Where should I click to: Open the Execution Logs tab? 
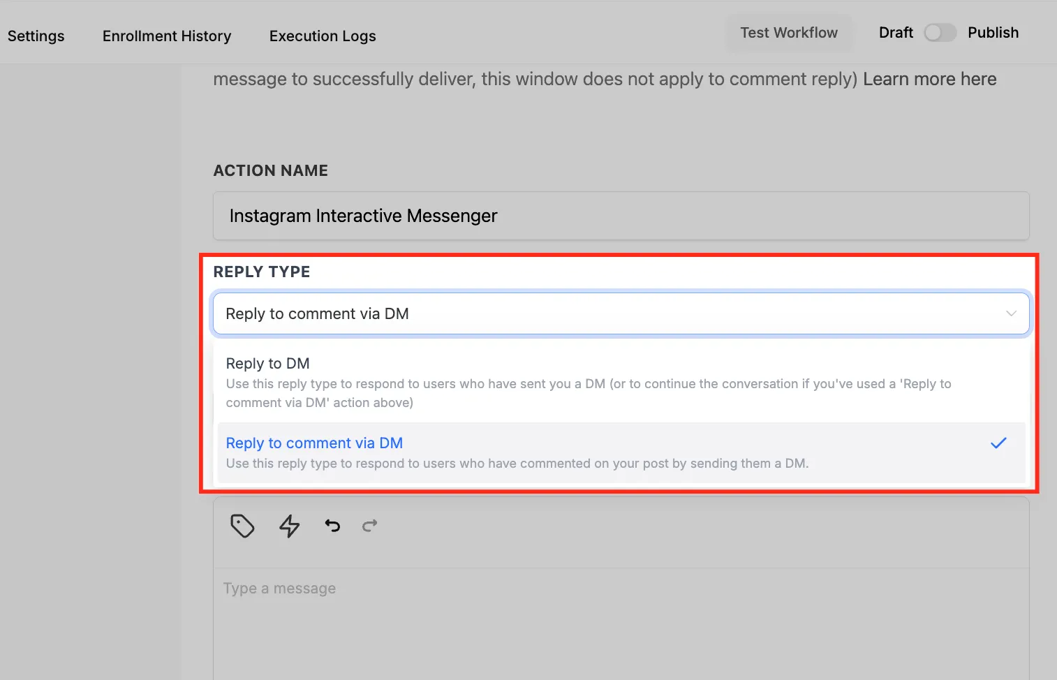point(323,36)
